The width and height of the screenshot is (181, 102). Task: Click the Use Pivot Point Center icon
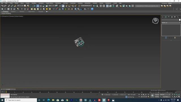(57, 6)
